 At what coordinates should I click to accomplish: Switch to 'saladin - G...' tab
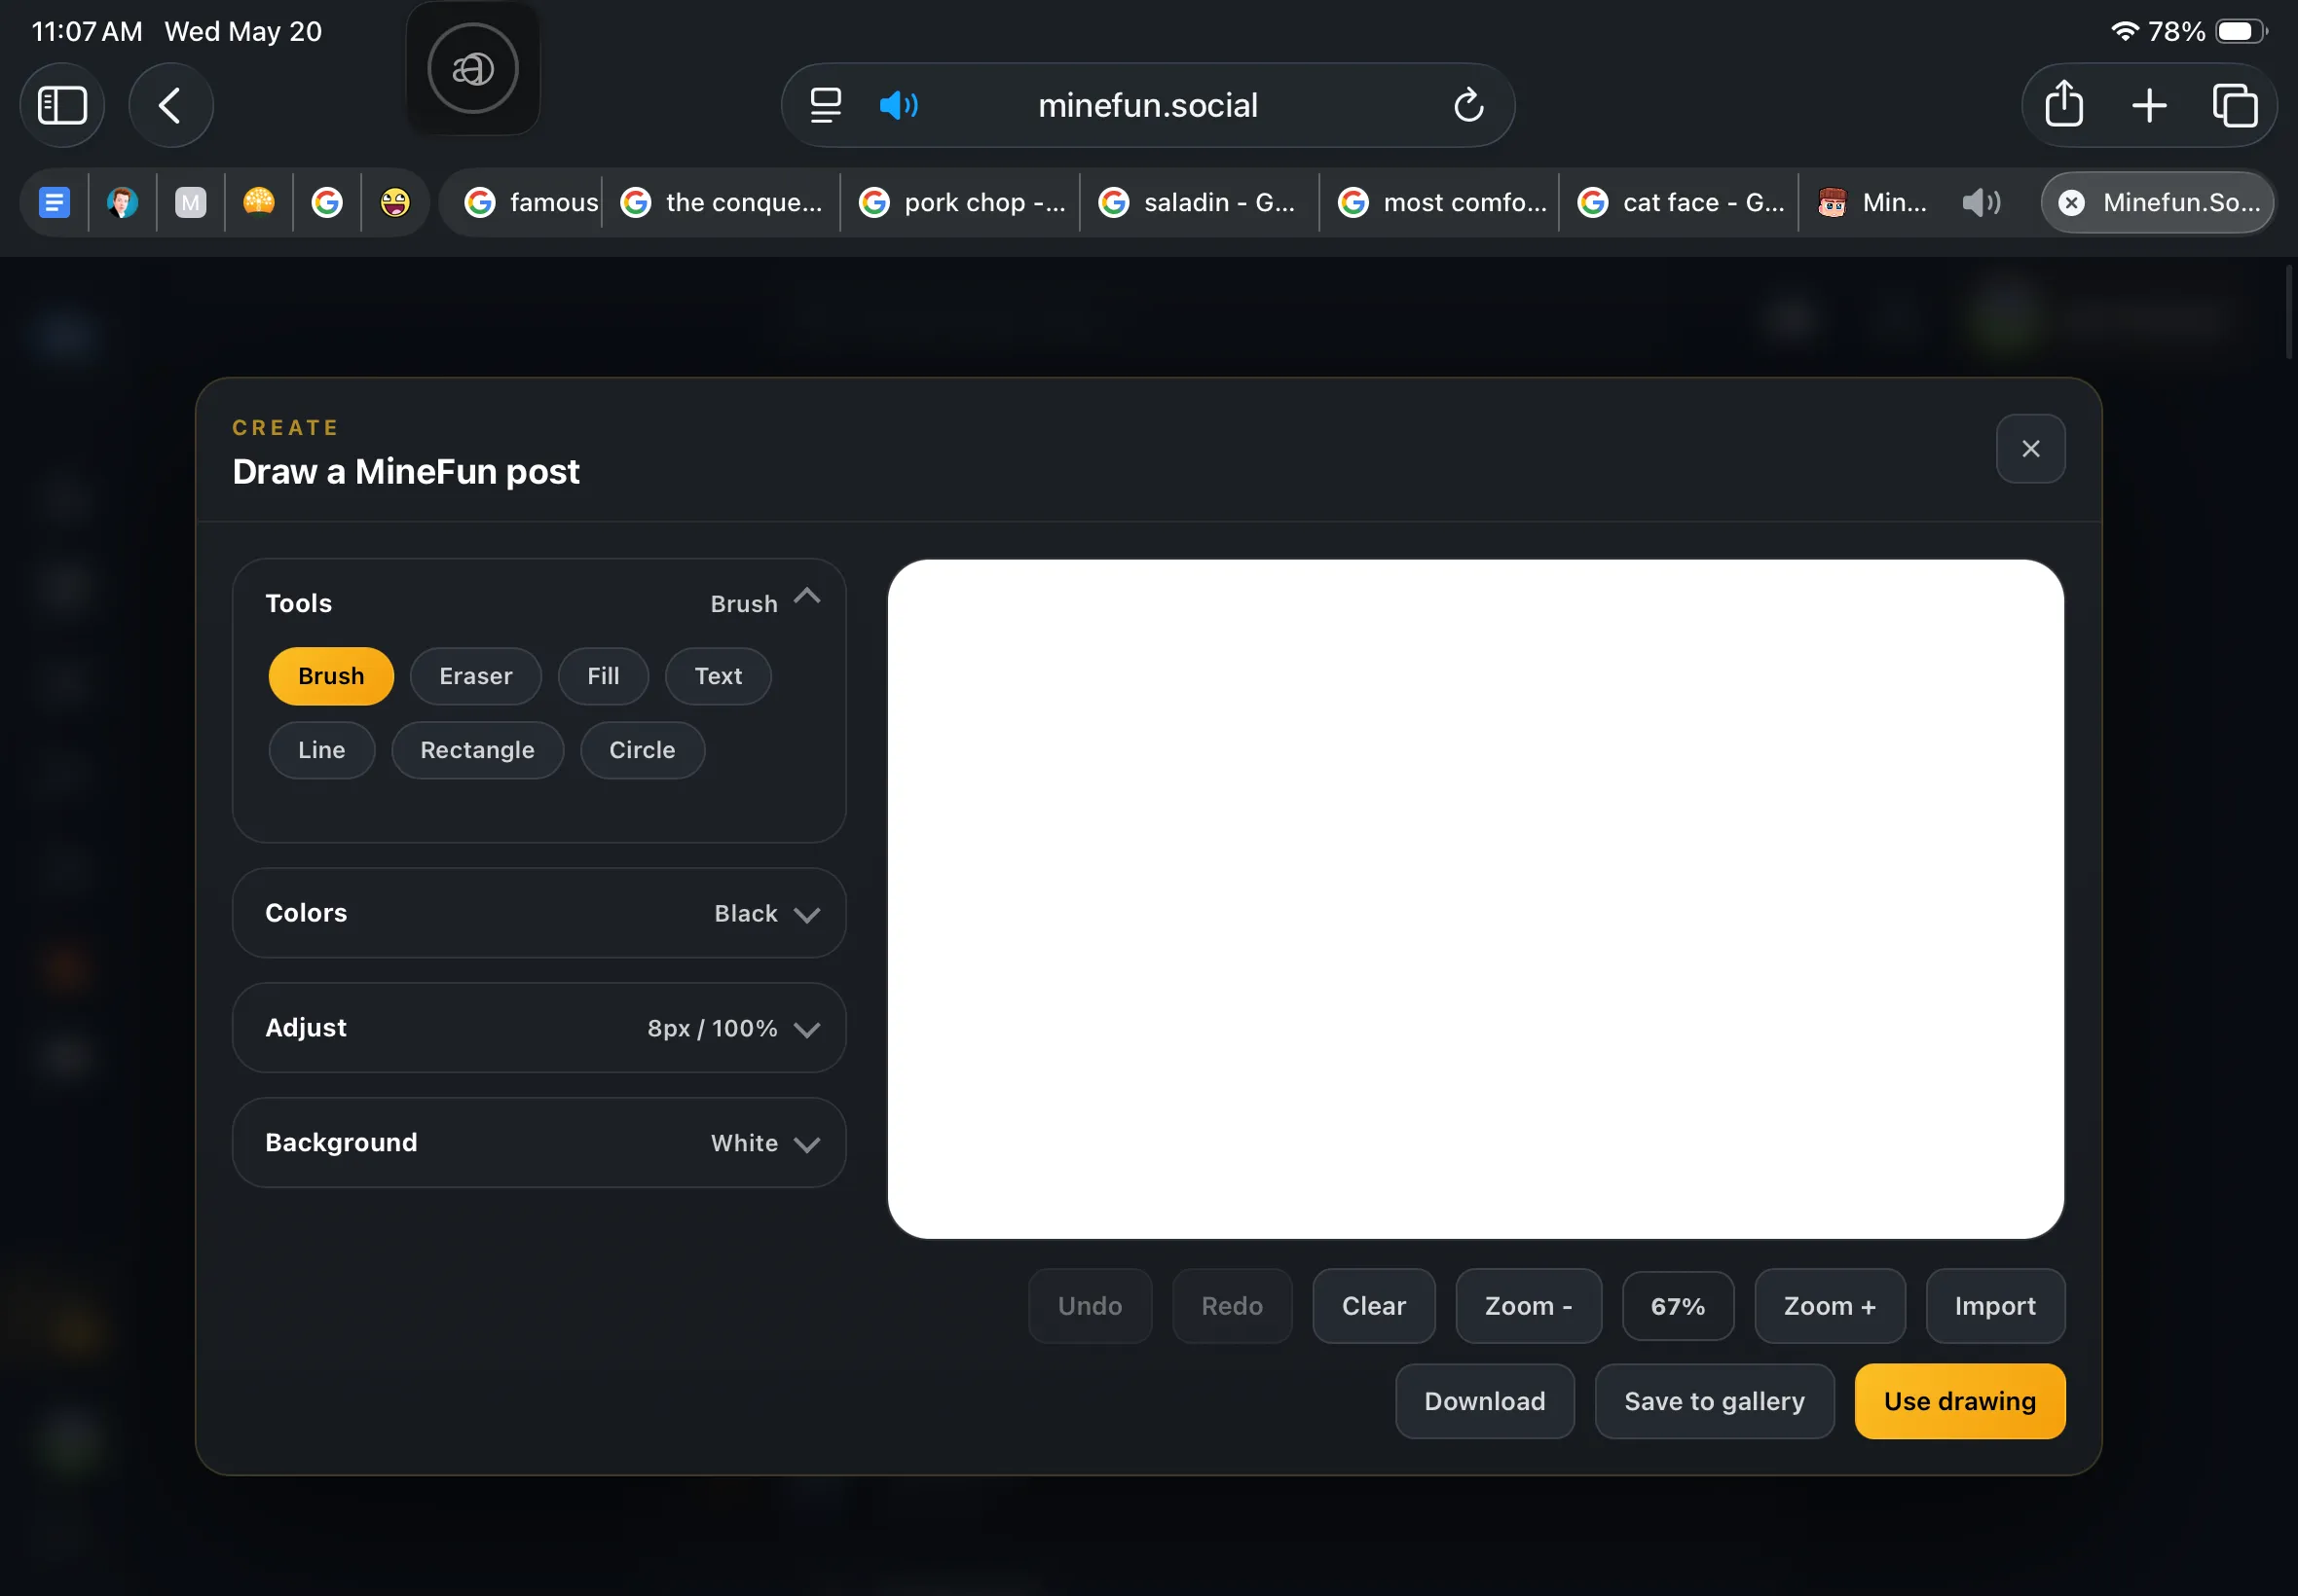point(1201,203)
